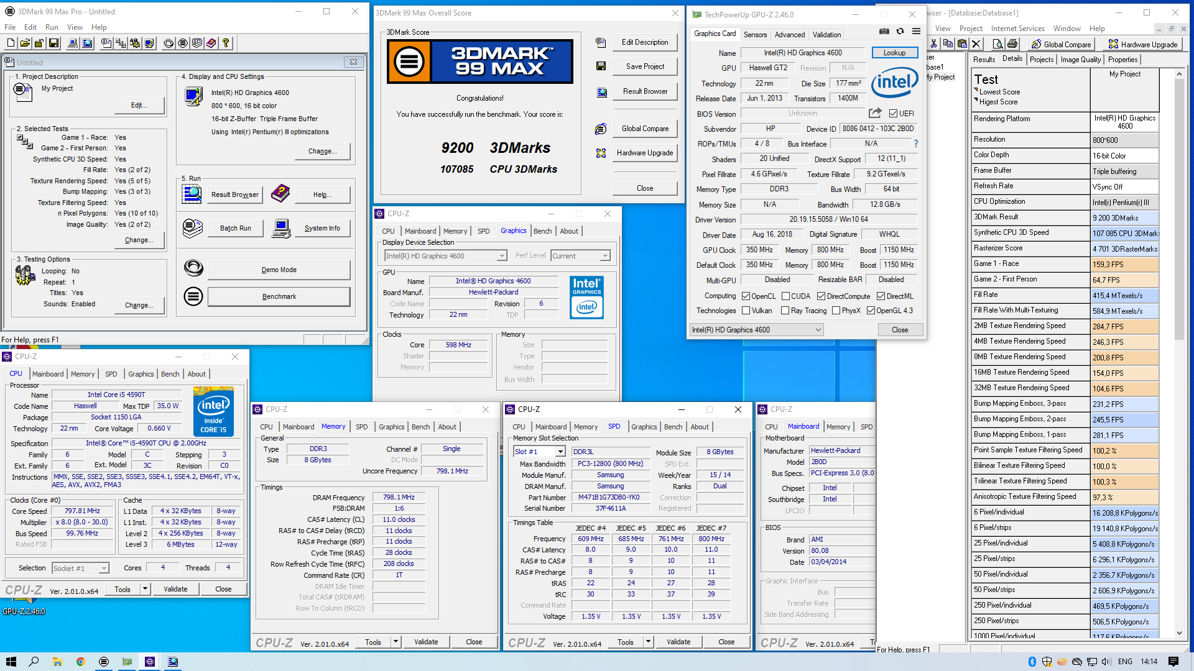The image size is (1194, 671).
Task: Toggle the DirectML checkbox
Action: (x=881, y=296)
